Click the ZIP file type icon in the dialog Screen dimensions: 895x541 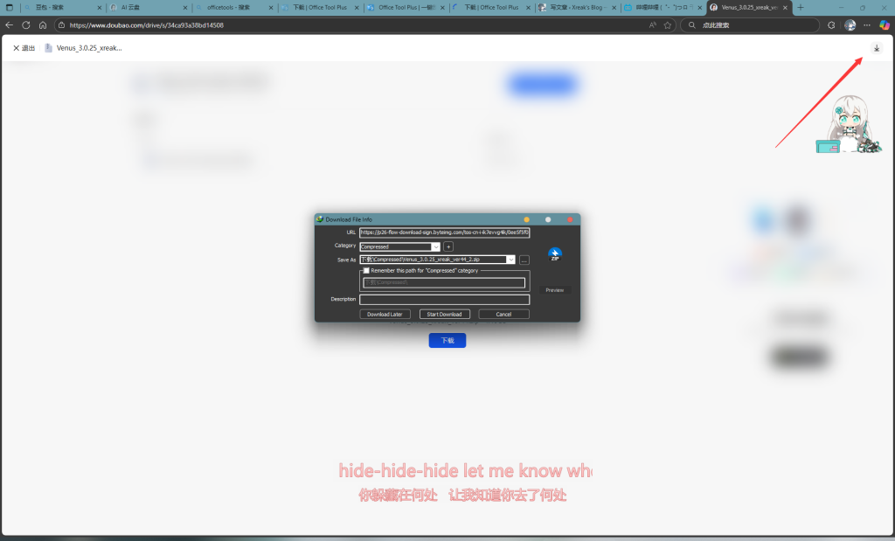coord(554,253)
